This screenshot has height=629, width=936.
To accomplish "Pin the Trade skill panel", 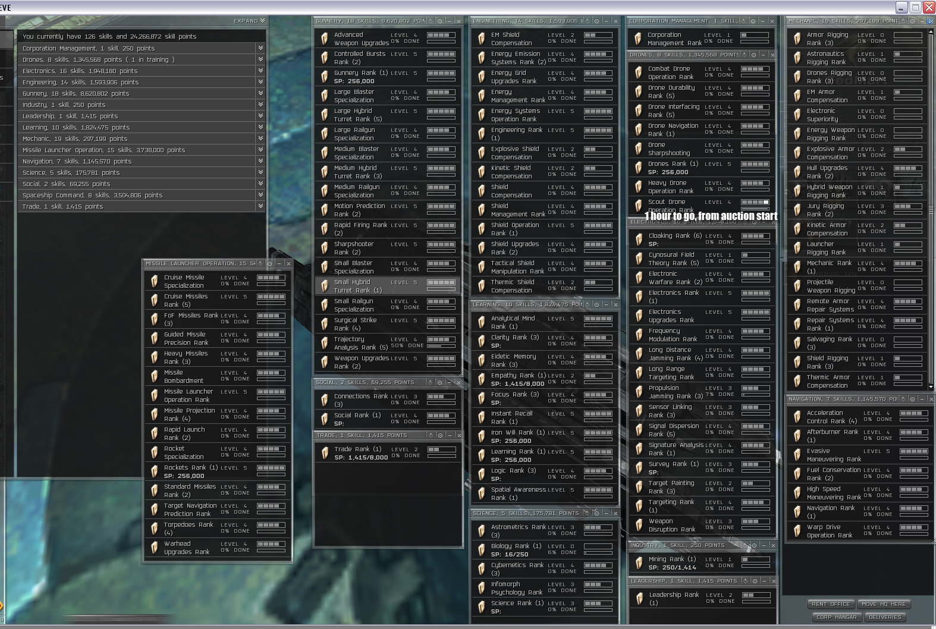I will pyautogui.click(x=439, y=435).
